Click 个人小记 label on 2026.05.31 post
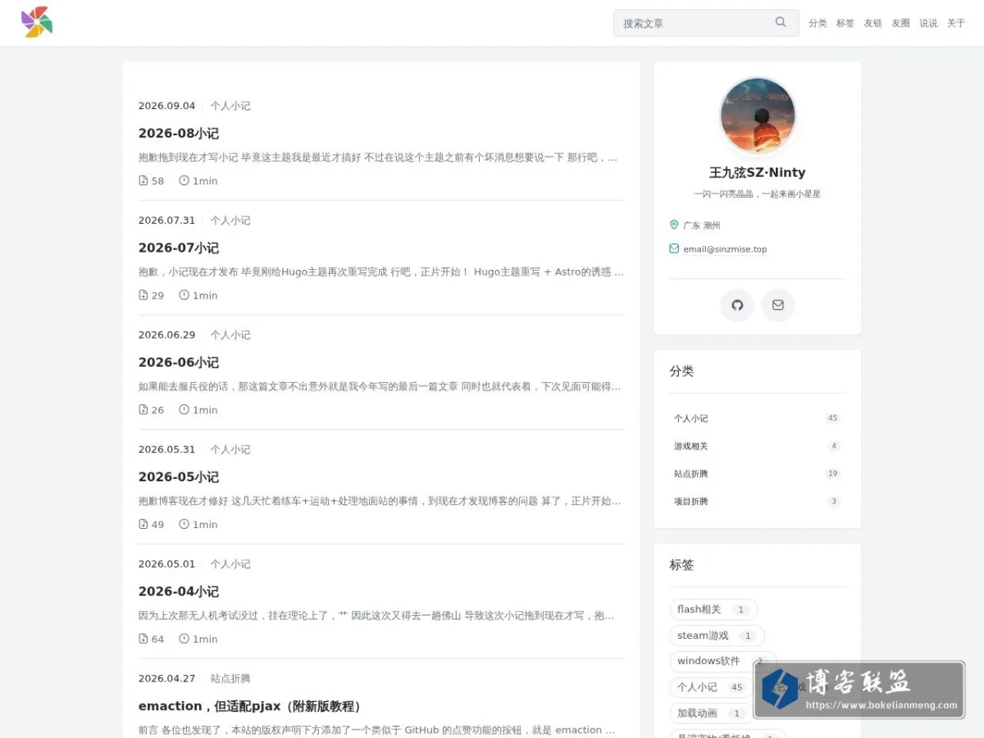 click(230, 449)
